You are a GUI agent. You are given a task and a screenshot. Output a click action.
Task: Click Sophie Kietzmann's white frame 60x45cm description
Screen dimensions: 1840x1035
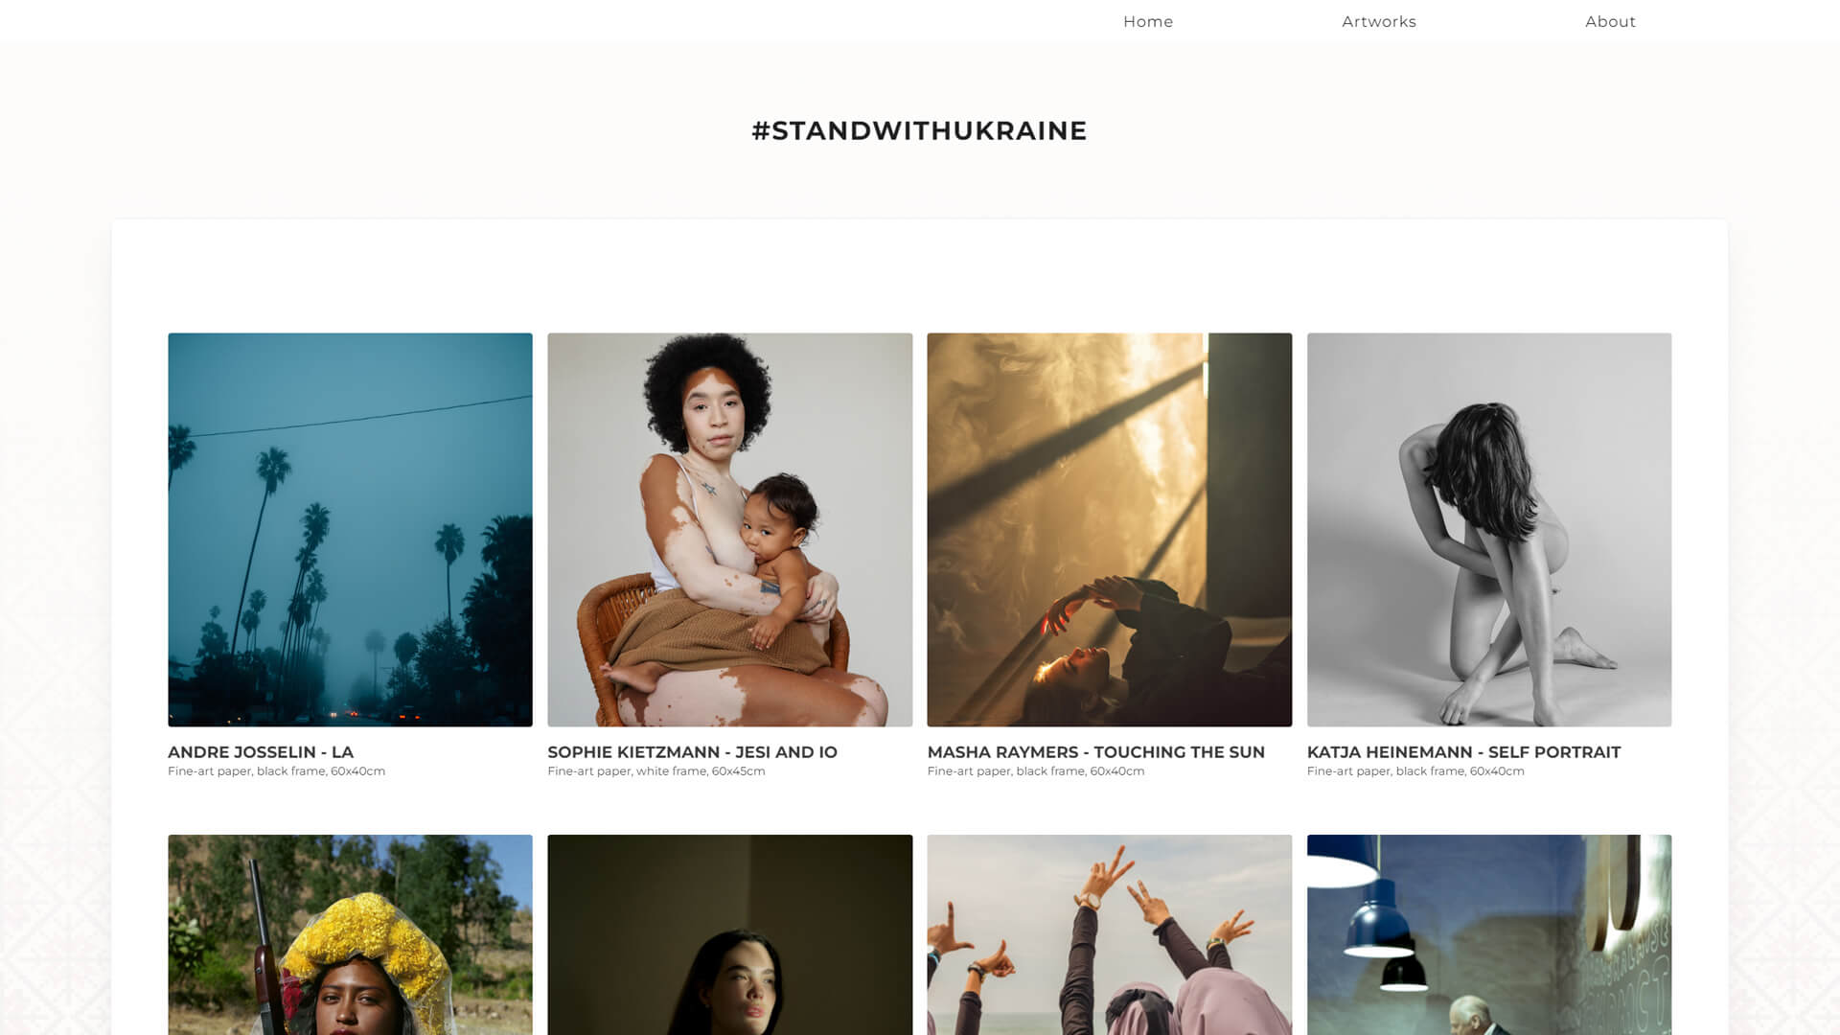coord(655,770)
